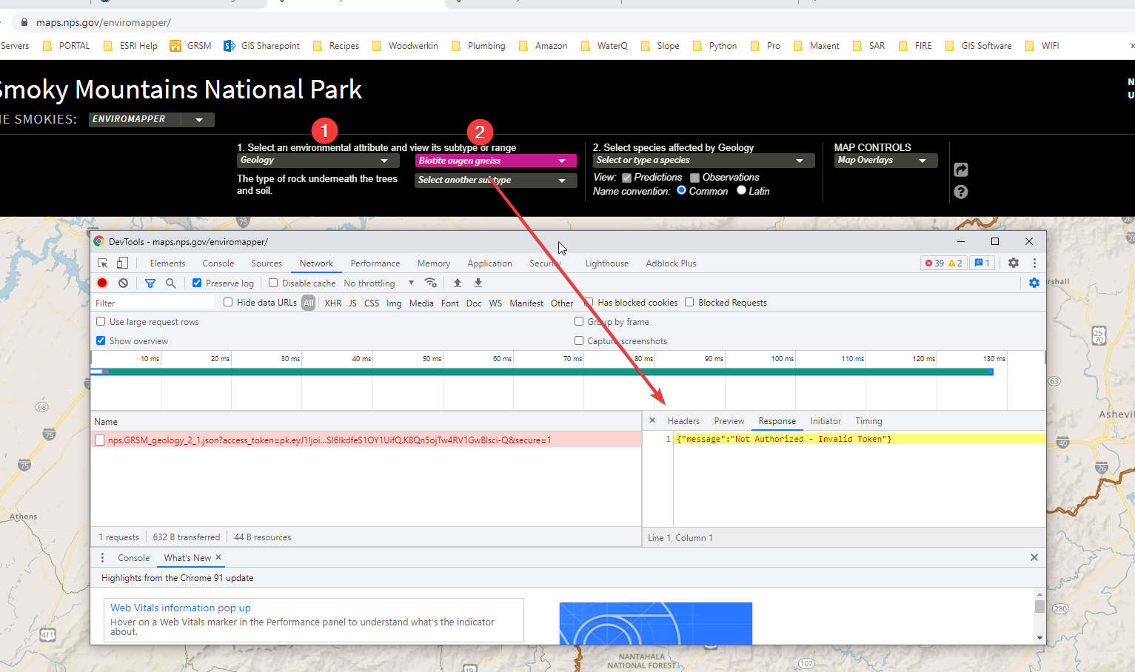Open the No throttling dropdown
This screenshot has width=1135, height=672.
(x=378, y=283)
